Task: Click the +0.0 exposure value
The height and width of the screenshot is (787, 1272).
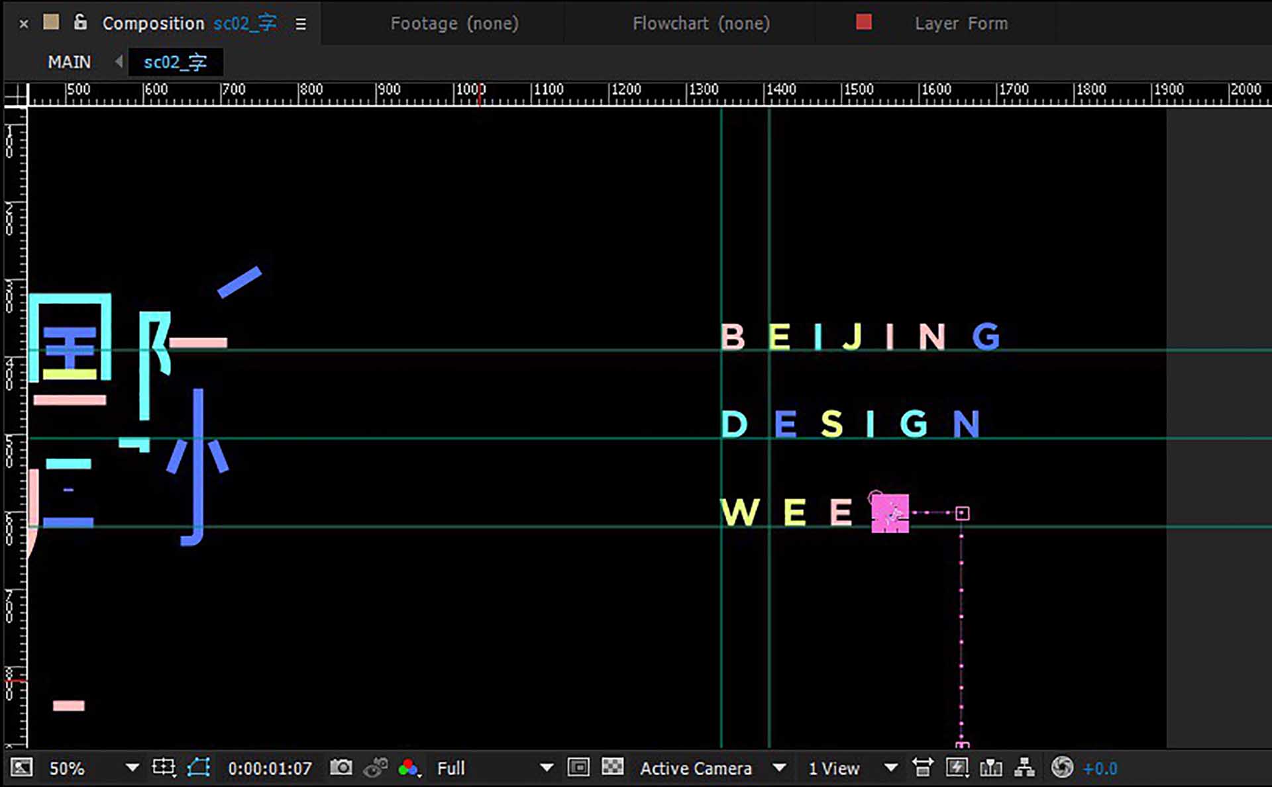Action: tap(1100, 768)
